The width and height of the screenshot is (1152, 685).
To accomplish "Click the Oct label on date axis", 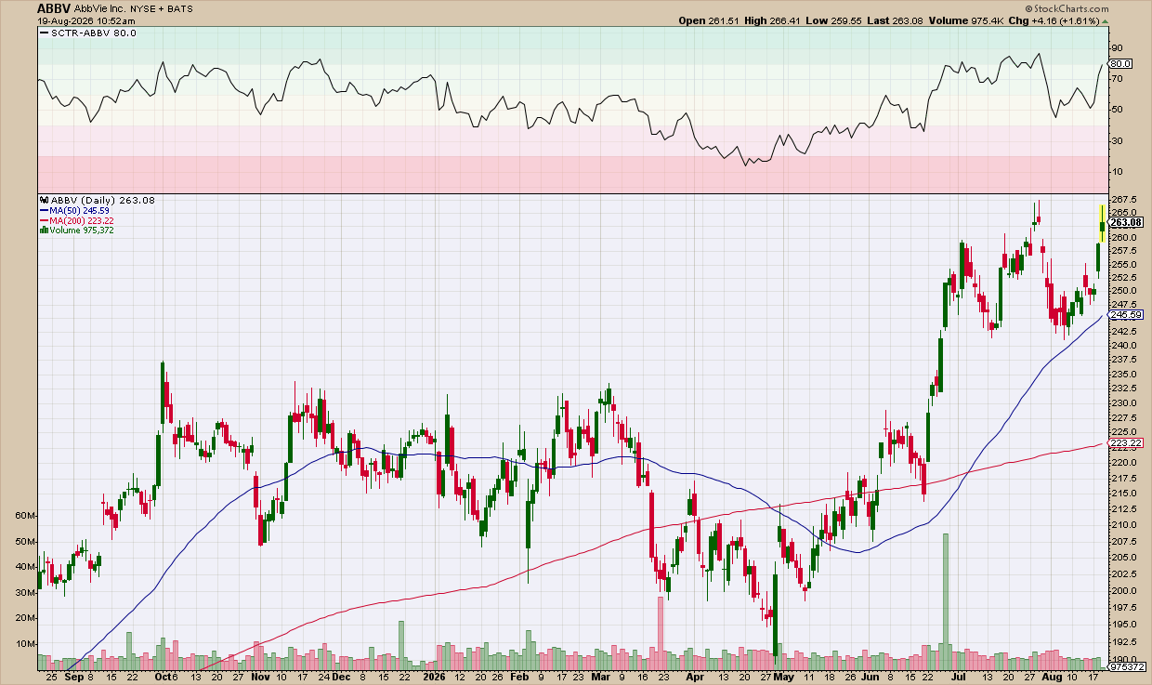I will 164,677.
